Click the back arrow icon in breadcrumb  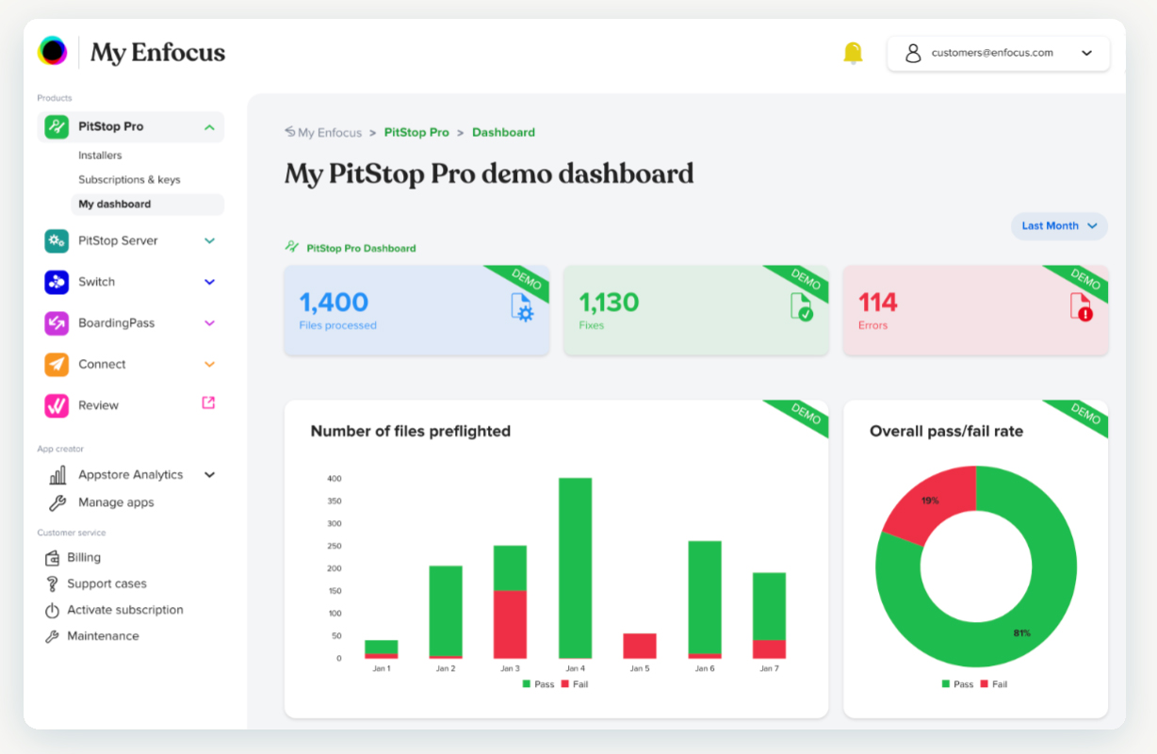(290, 132)
